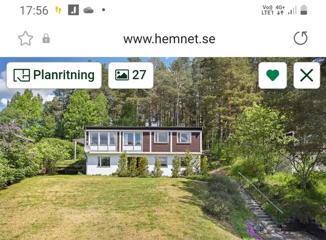This screenshot has width=326, height=240.
Task: Close the listing image with X
Action: 307,75
